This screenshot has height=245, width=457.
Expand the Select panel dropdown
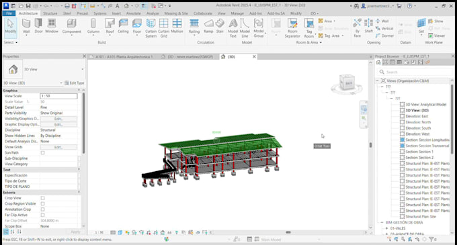click(11, 42)
